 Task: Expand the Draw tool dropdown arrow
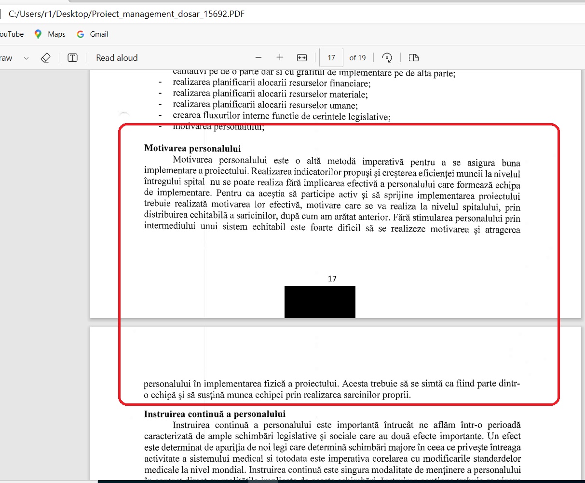click(x=26, y=58)
